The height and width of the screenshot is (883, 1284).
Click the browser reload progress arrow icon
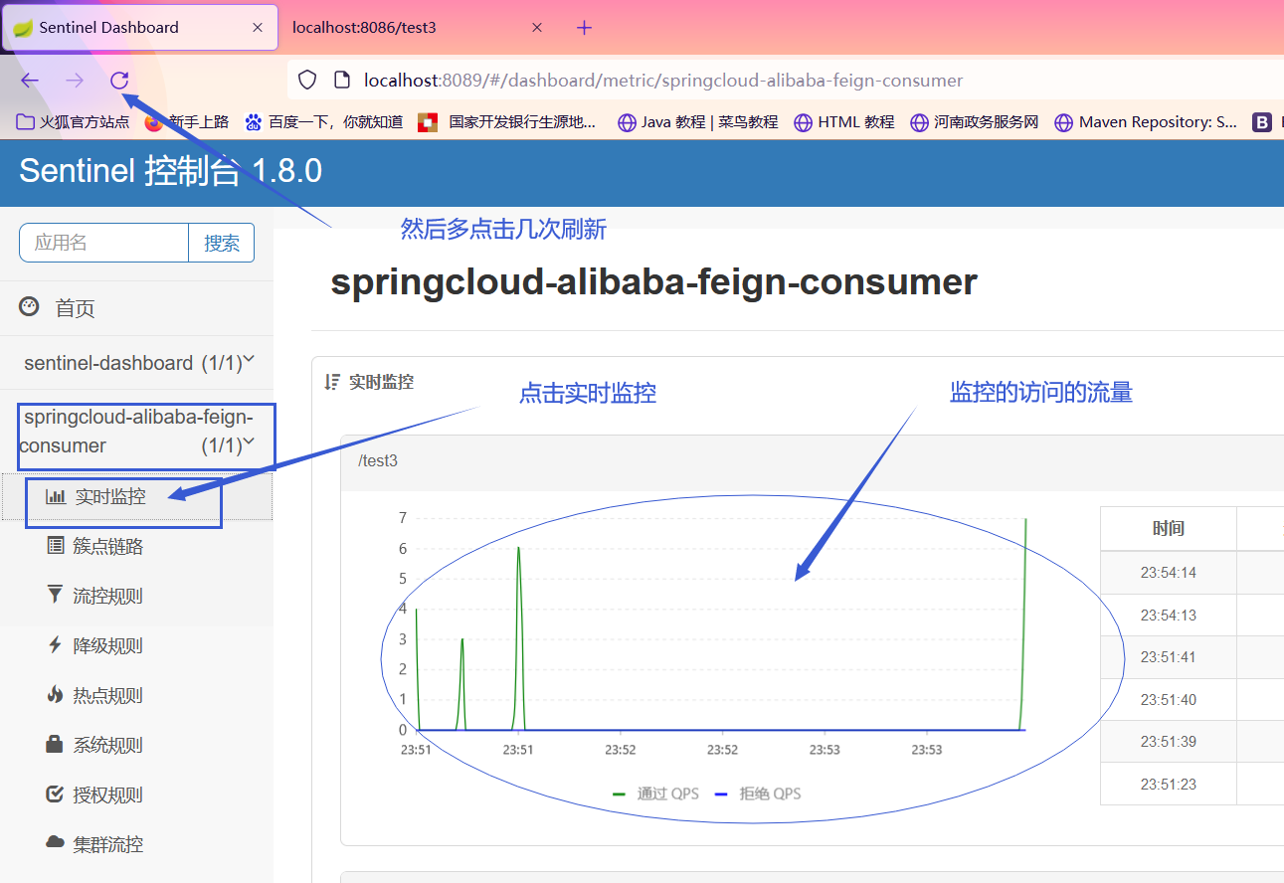(x=118, y=81)
